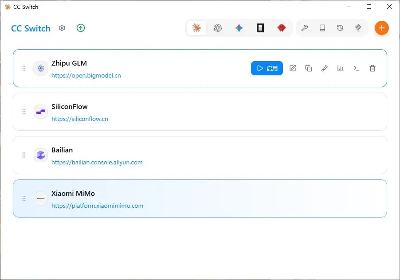The image size is (400, 280).
Task: Open the open.bigmodel.cn link
Action: (x=86, y=76)
